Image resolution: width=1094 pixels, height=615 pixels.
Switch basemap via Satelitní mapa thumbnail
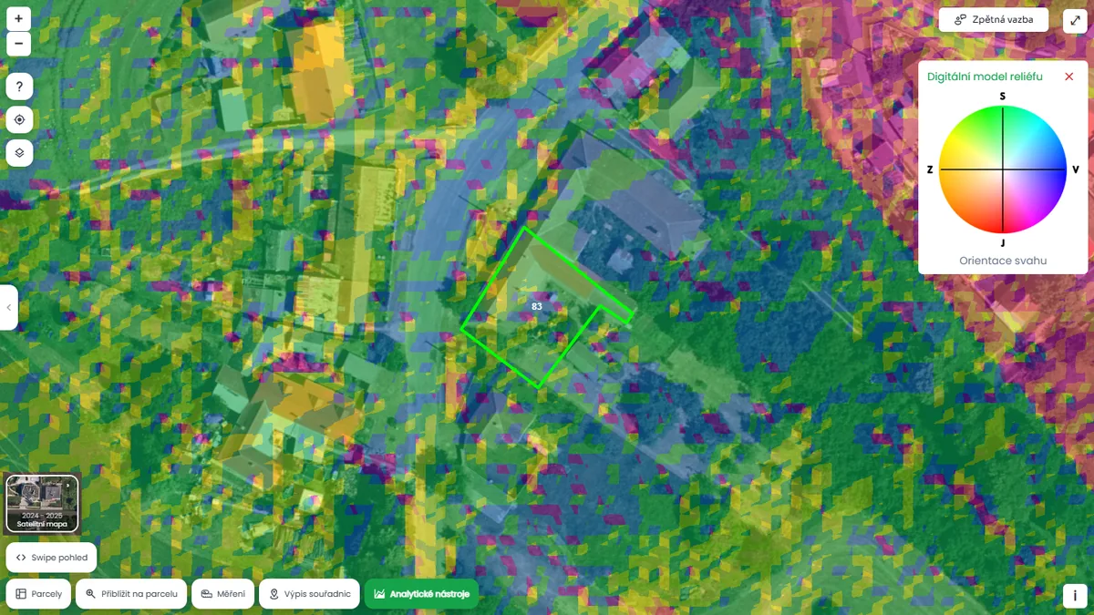coord(43,503)
